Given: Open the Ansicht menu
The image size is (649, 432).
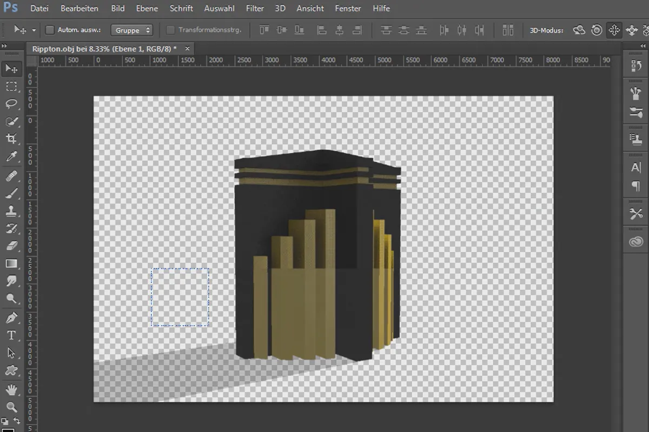Looking at the screenshot, I should (x=310, y=9).
